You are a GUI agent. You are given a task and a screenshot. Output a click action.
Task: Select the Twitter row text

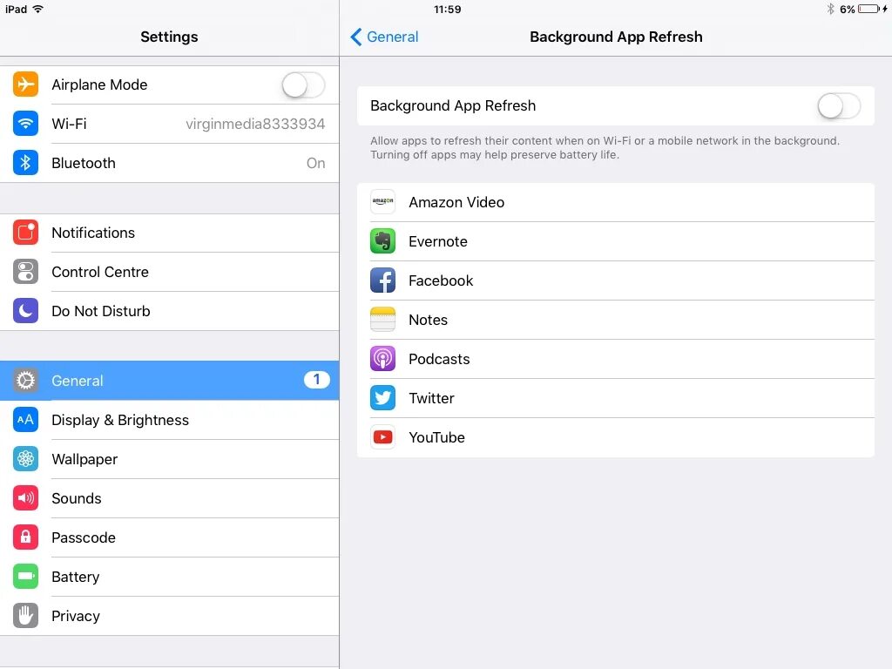pyautogui.click(x=432, y=398)
